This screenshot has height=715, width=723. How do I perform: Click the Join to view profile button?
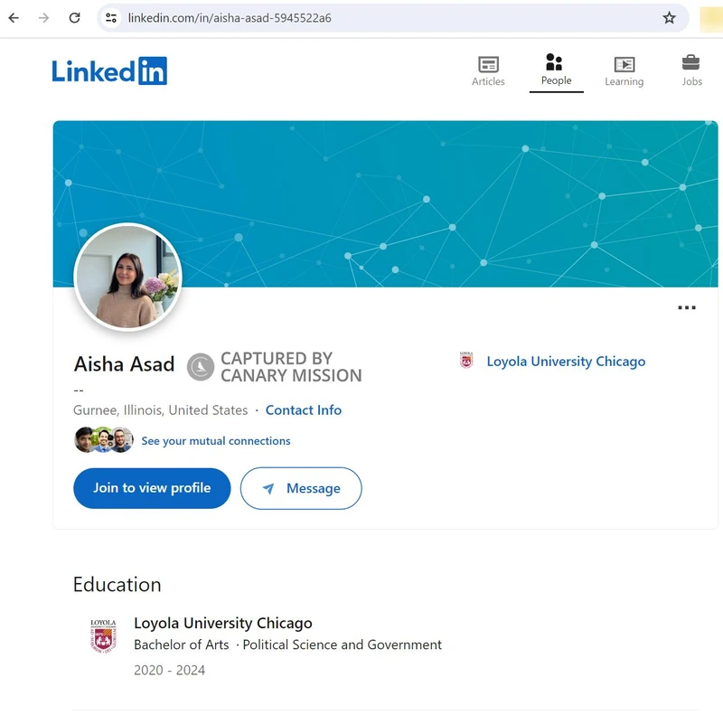pos(151,488)
